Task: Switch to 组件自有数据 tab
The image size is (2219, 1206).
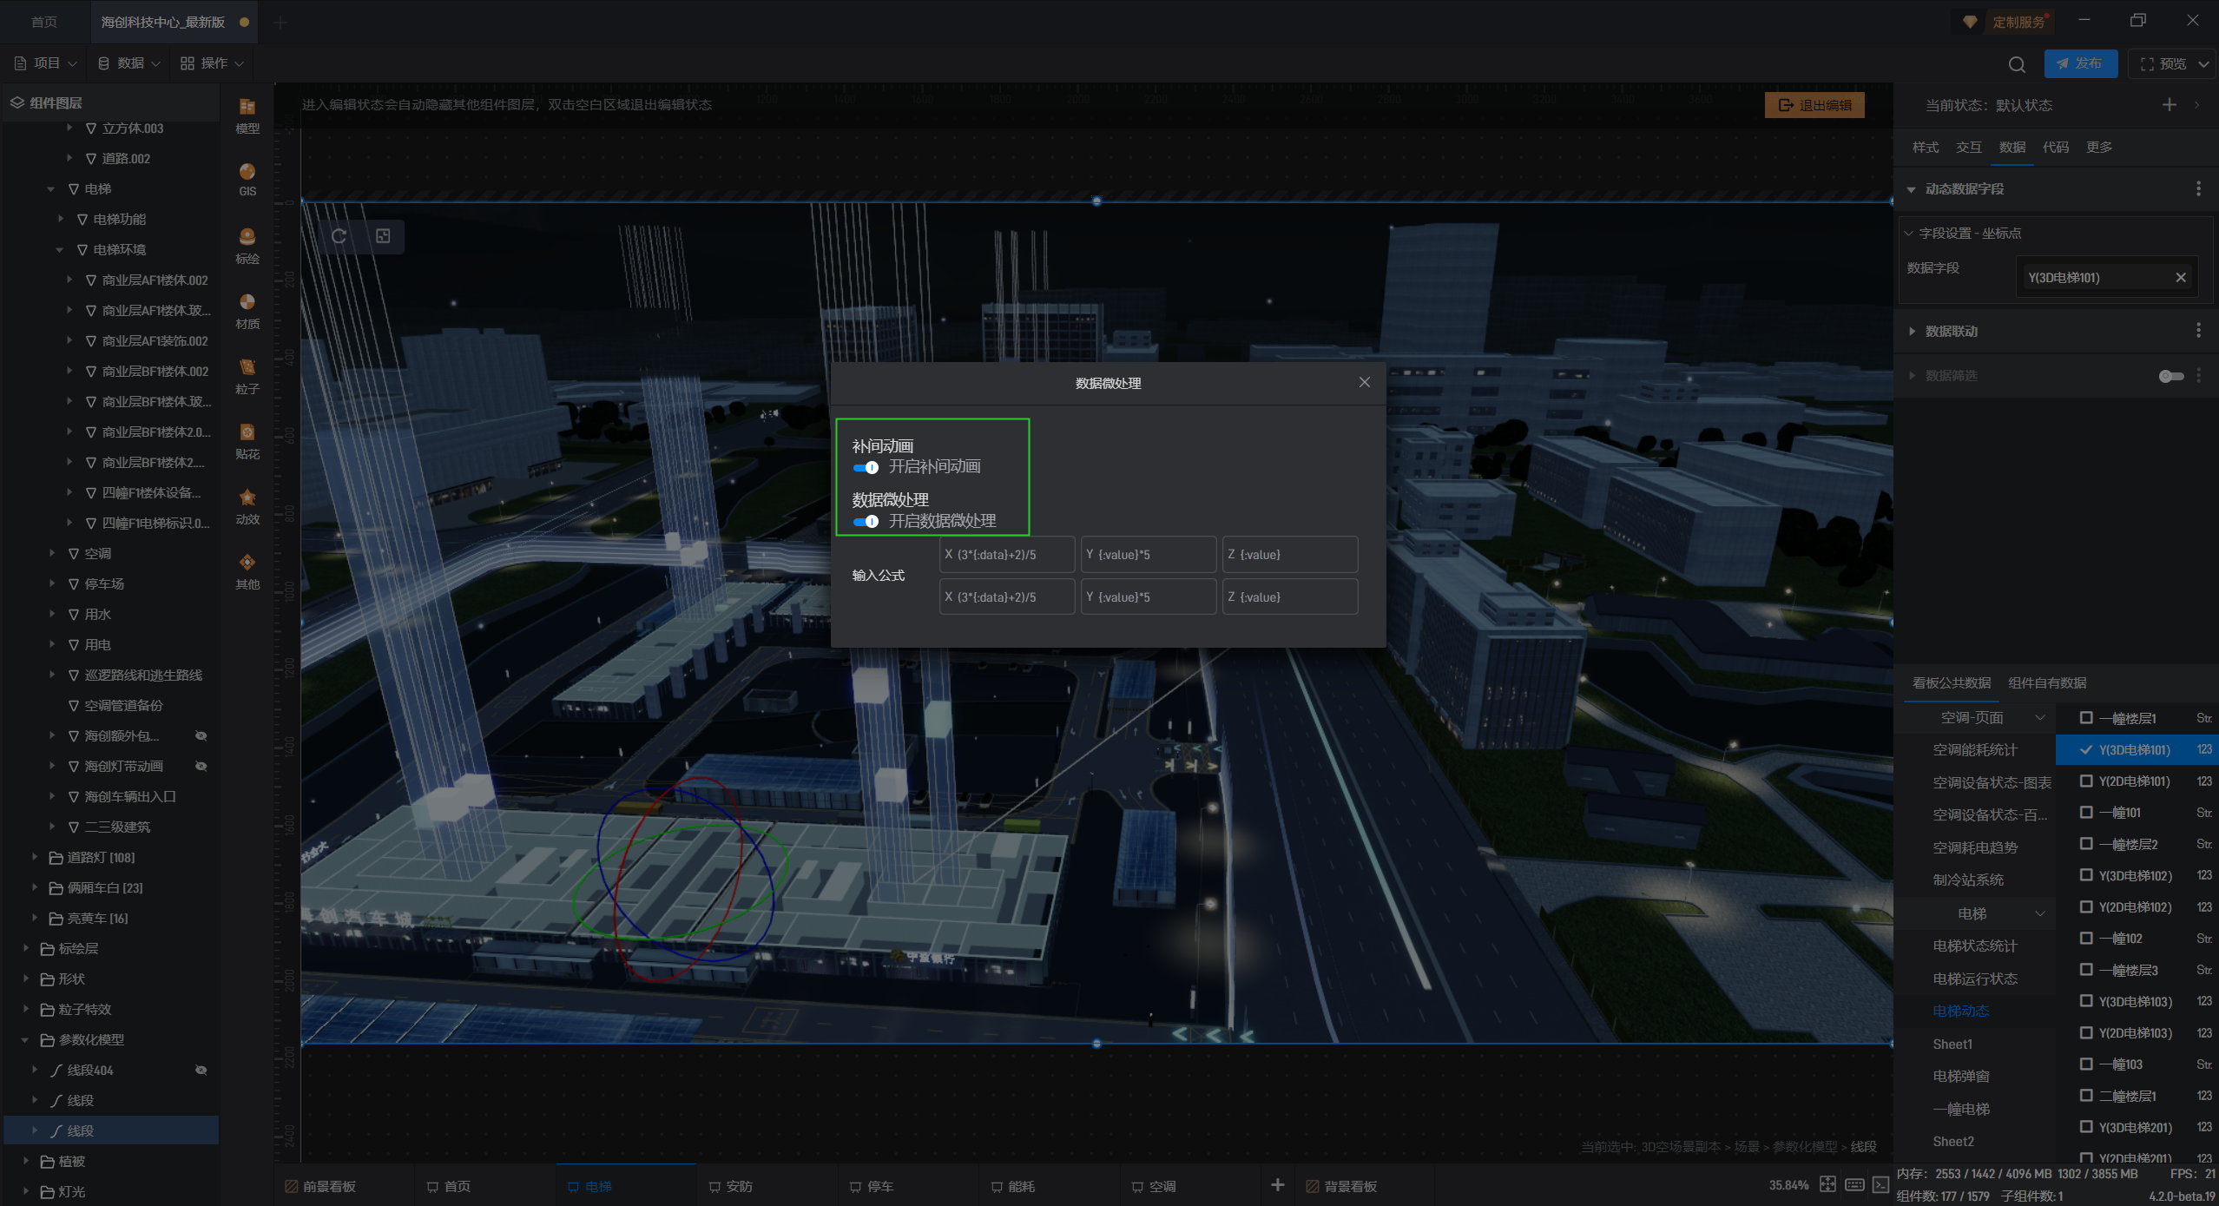Action: pyautogui.click(x=2046, y=682)
